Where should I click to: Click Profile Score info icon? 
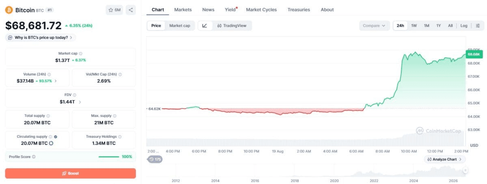point(34,157)
